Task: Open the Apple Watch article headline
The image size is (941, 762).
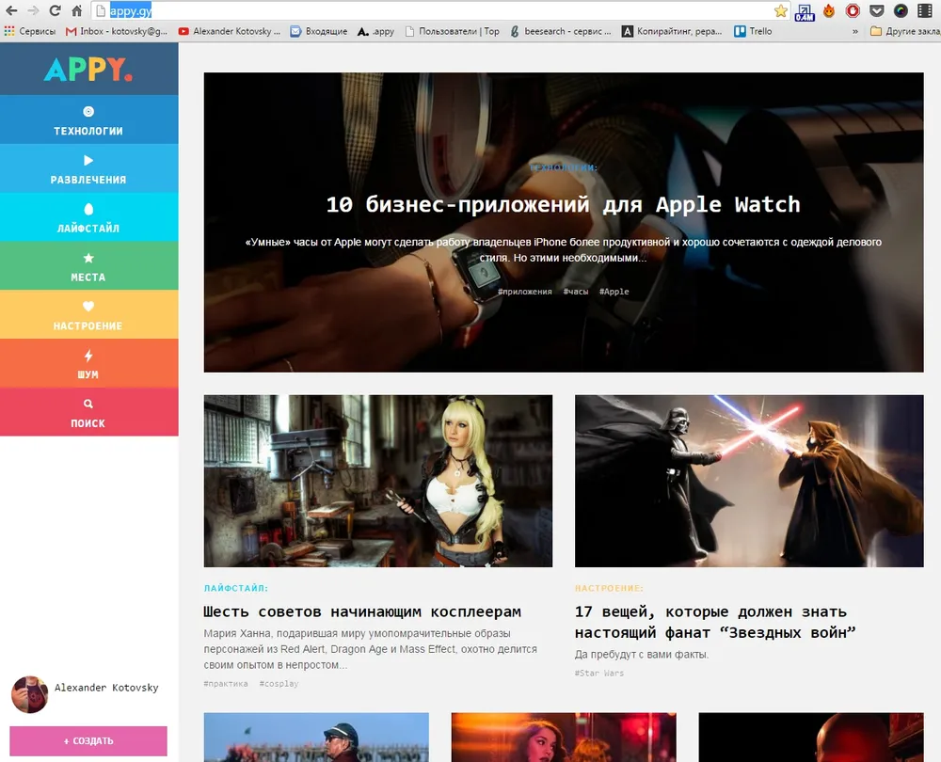Action: click(x=563, y=204)
